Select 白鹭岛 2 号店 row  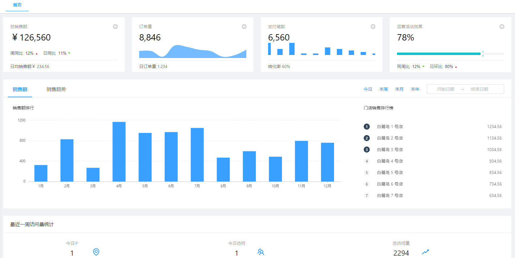[x=433, y=138]
